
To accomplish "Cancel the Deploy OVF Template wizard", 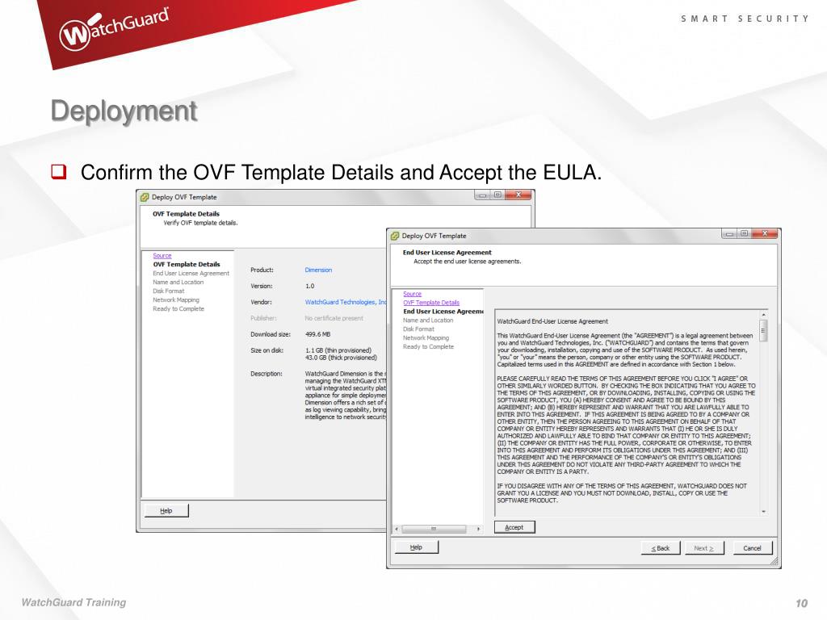I will (x=752, y=548).
